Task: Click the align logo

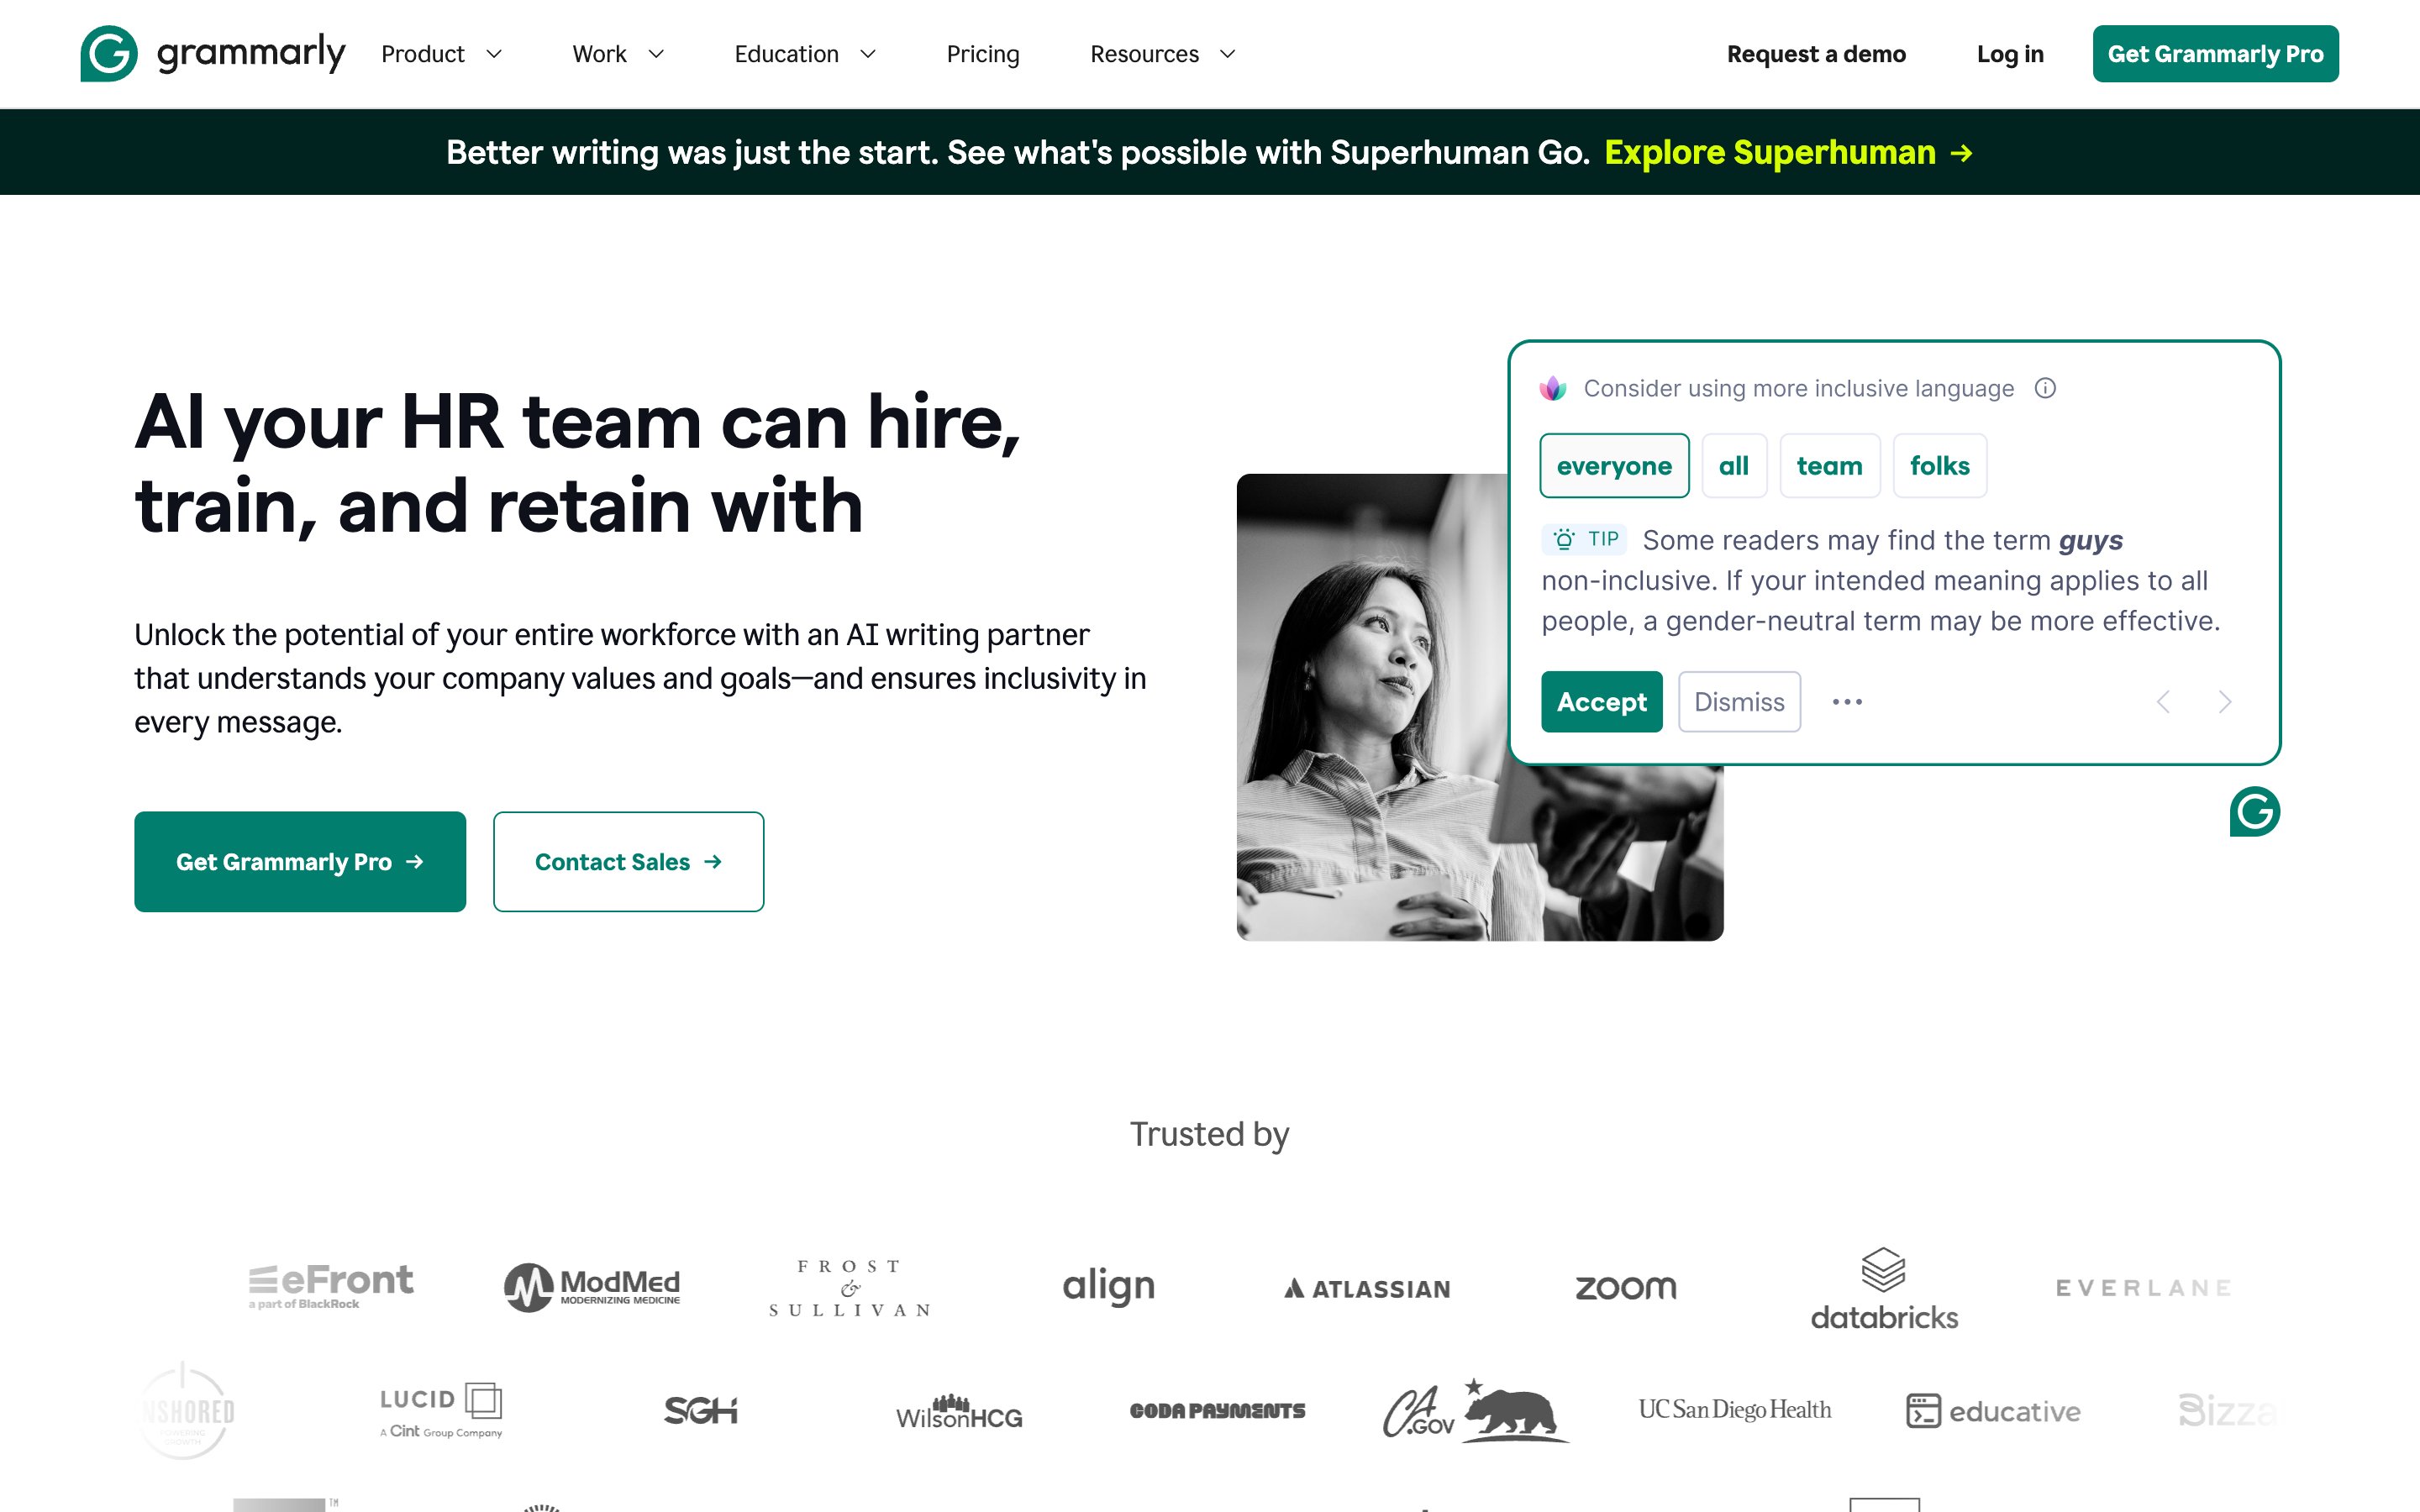Action: [x=1108, y=1286]
